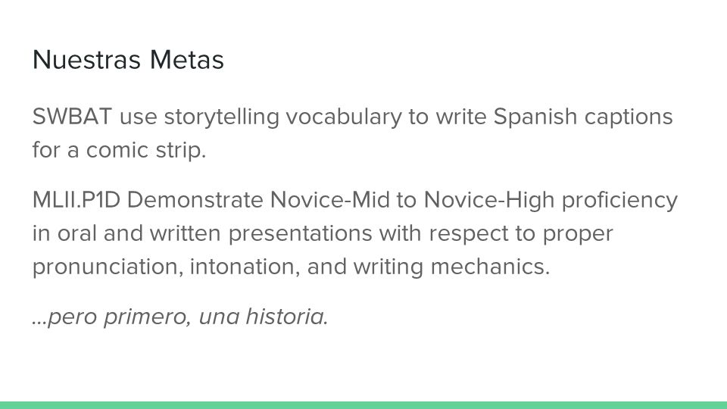Click the 'pronunciation, intonation' line
The height and width of the screenshot is (409, 727).
pyautogui.click(x=291, y=267)
